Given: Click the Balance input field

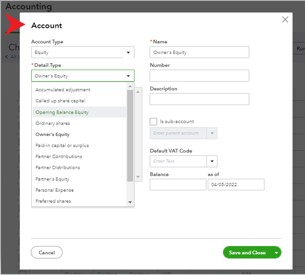Looking at the screenshot, I should point(178,185).
